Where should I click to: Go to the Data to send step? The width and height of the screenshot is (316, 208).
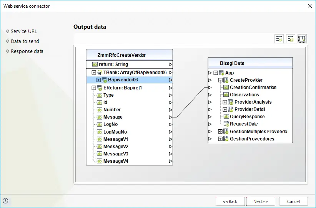(x=25, y=41)
